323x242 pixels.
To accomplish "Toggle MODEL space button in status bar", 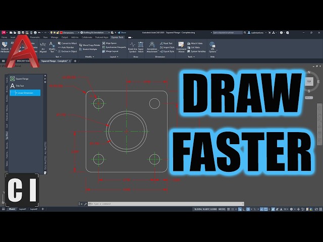I will tap(222, 209).
